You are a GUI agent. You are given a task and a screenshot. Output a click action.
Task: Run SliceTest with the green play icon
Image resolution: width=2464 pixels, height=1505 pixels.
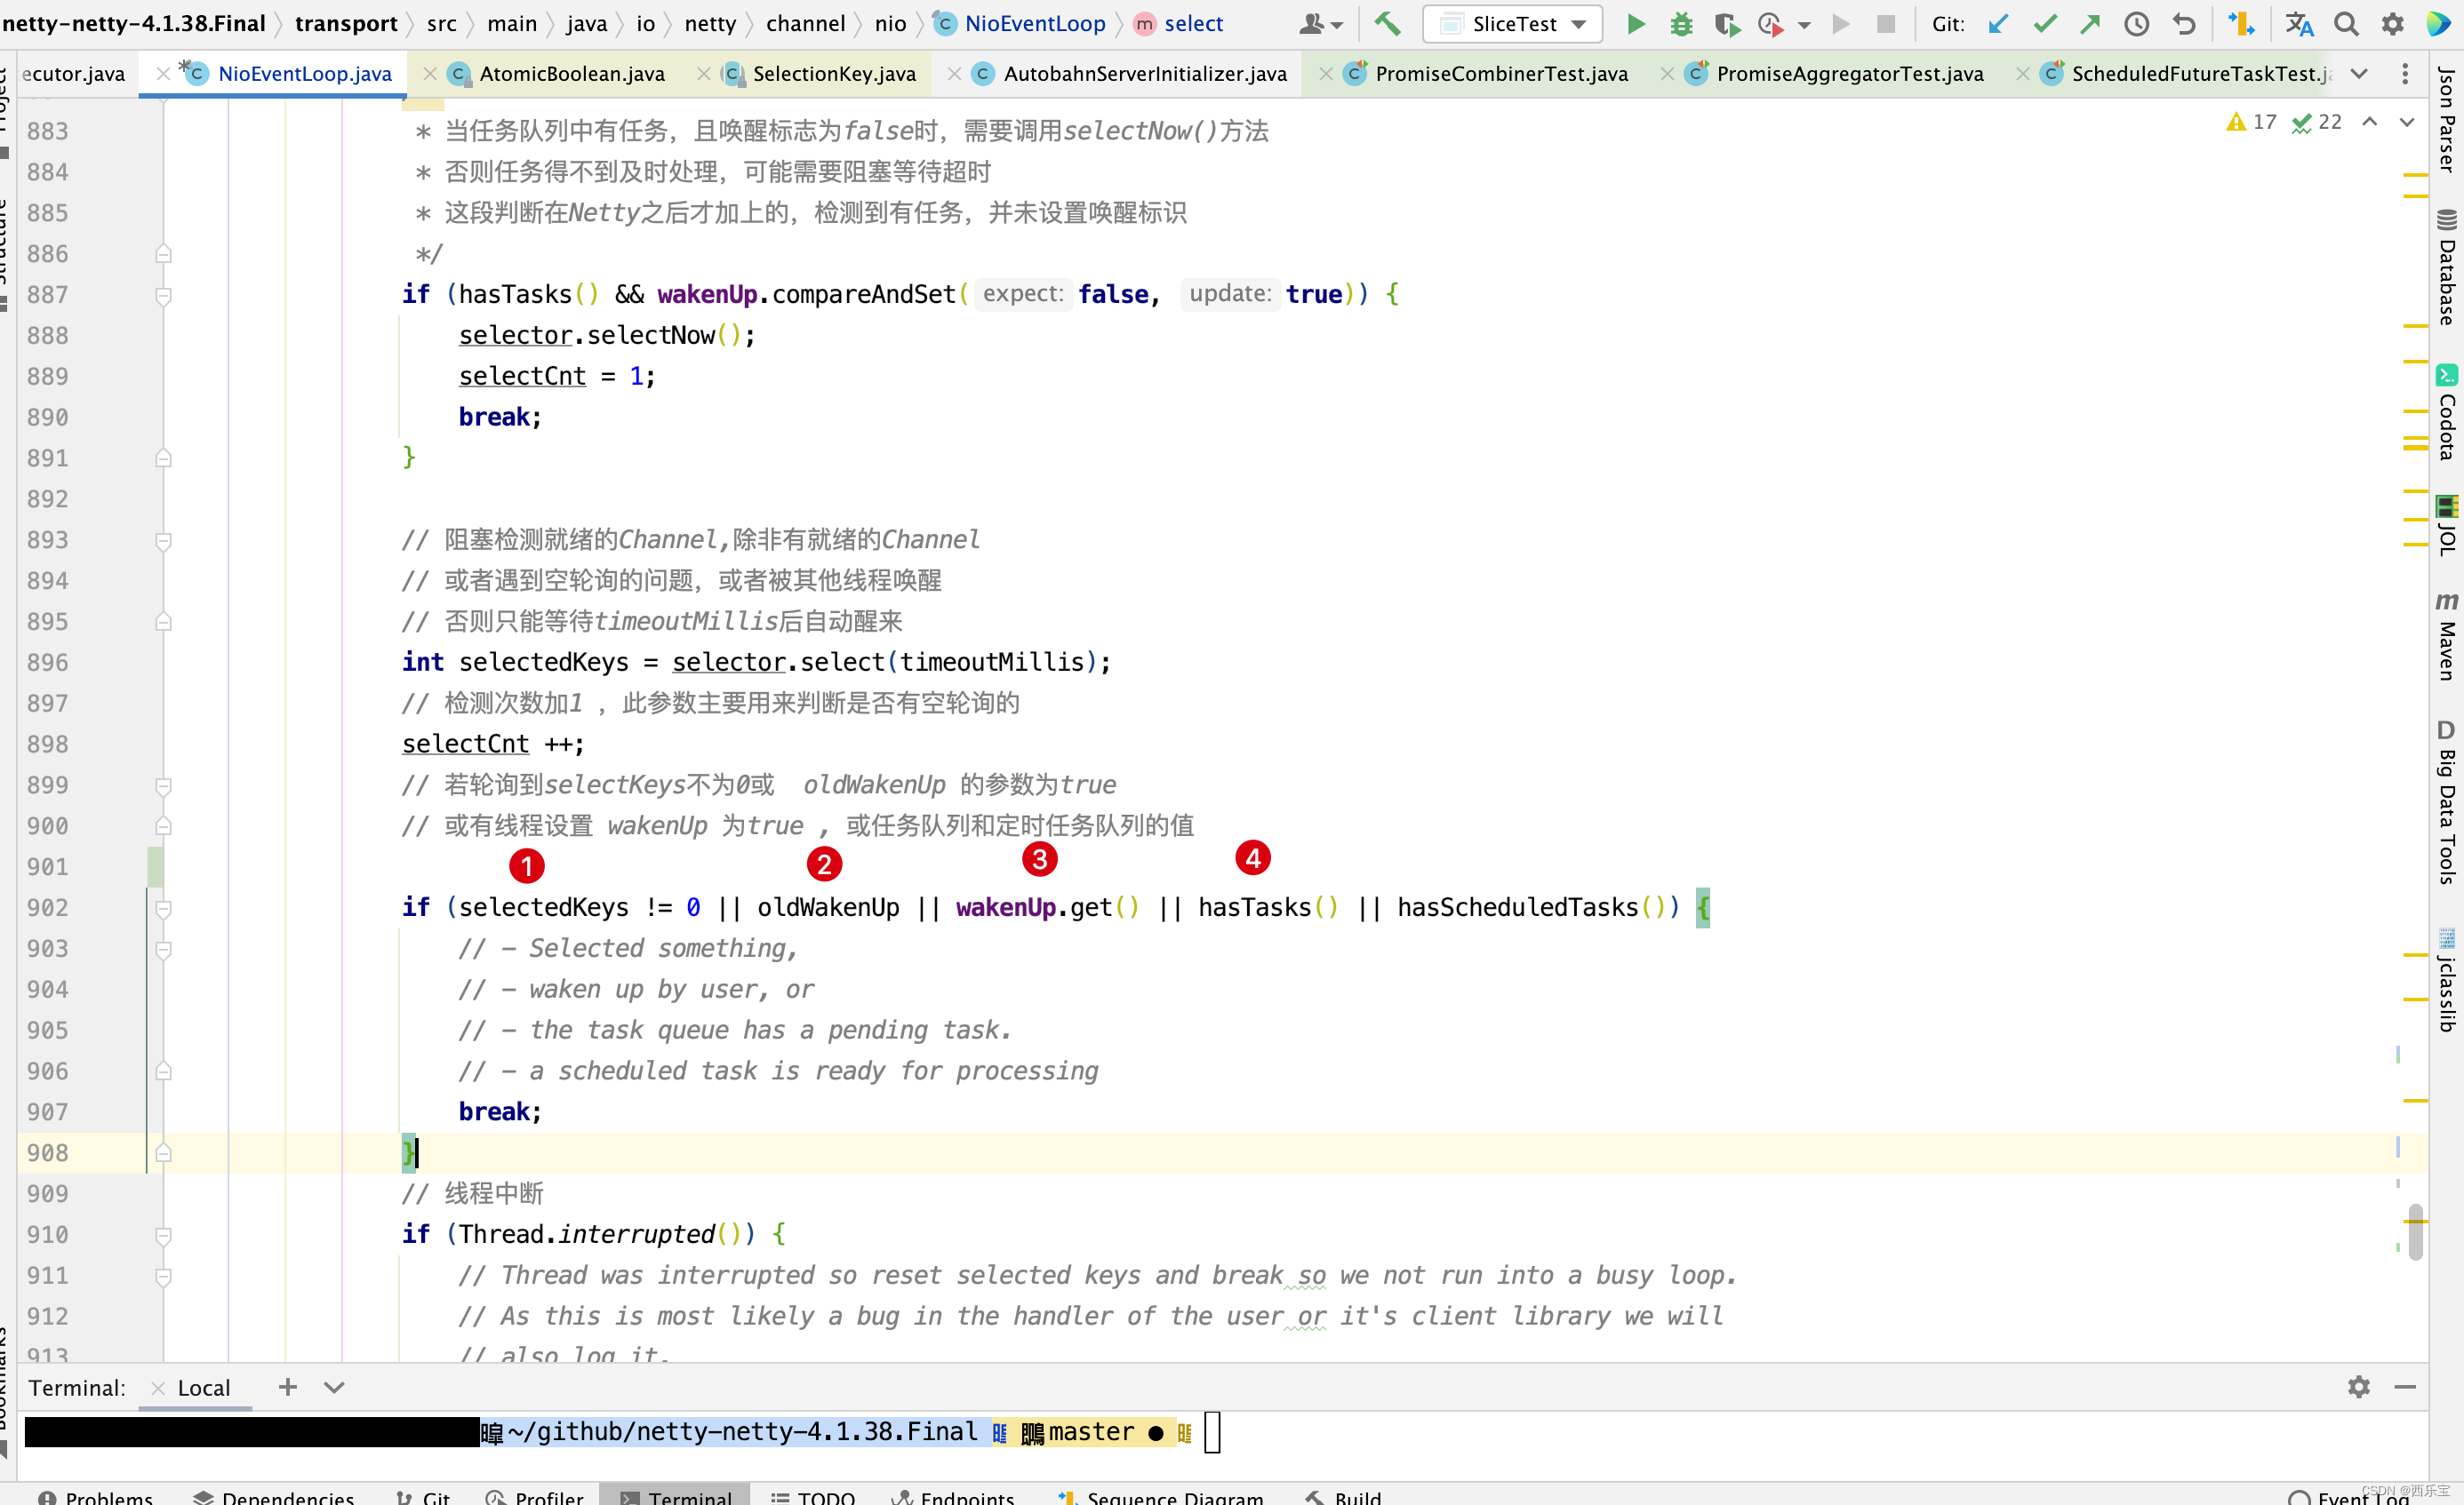pyautogui.click(x=1635, y=24)
